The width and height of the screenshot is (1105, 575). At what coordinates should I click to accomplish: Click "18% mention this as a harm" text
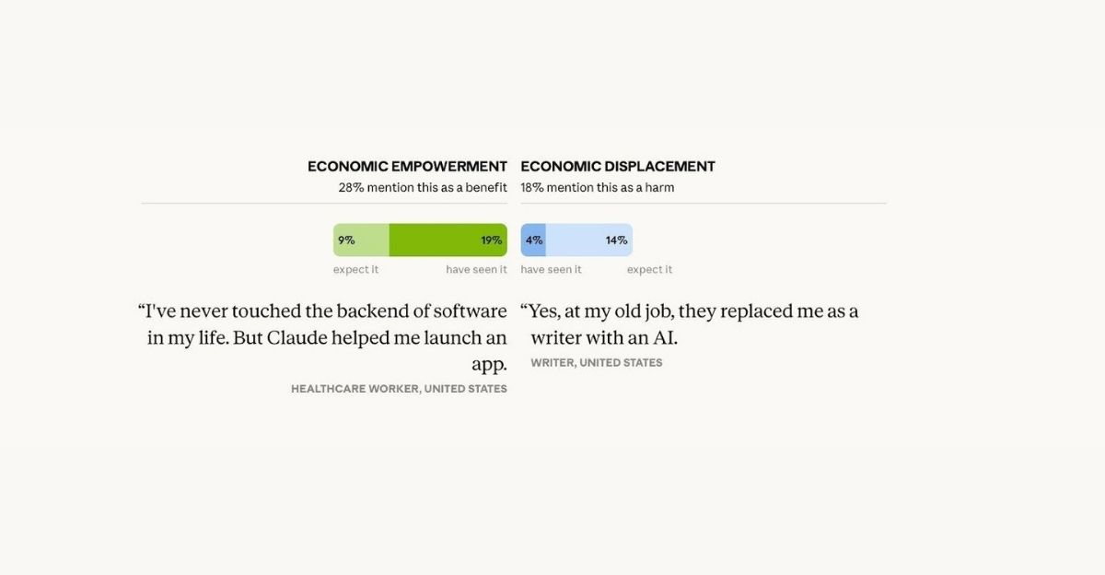tap(598, 187)
